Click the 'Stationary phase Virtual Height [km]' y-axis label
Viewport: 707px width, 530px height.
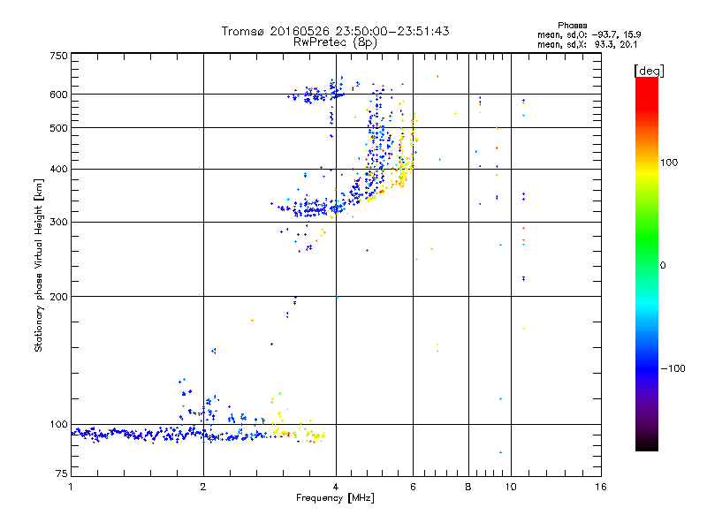point(39,265)
